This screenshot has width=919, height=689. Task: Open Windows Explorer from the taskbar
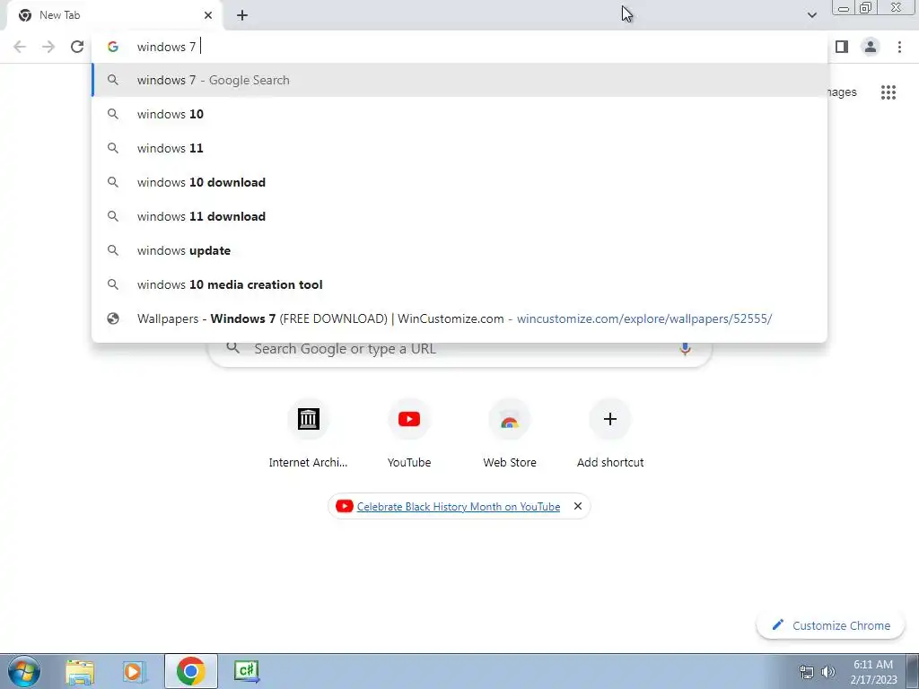point(80,671)
